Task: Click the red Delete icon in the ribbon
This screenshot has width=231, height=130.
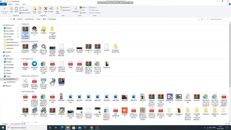Action: click(x=46, y=9)
